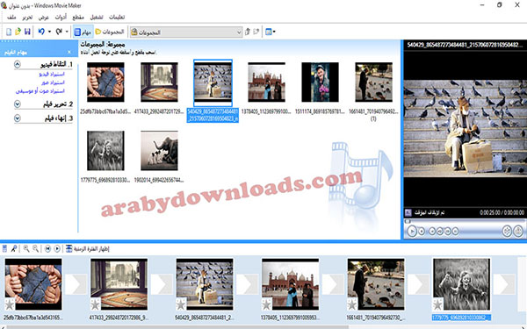Click the Narrate Timeline microphone icon
This screenshot has width=527, height=329.
pyautogui.click(x=14, y=249)
